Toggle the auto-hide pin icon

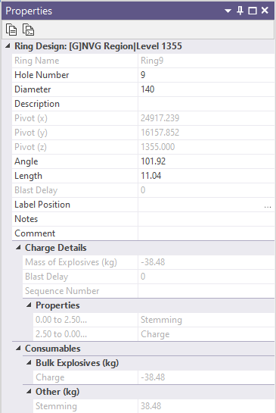(x=240, y=11)
